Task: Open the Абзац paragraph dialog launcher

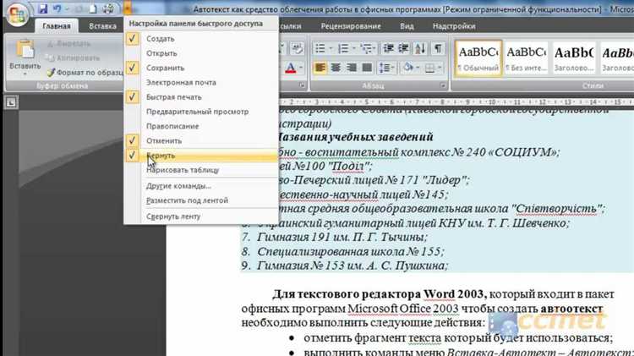Action: [x=443, y=85]
